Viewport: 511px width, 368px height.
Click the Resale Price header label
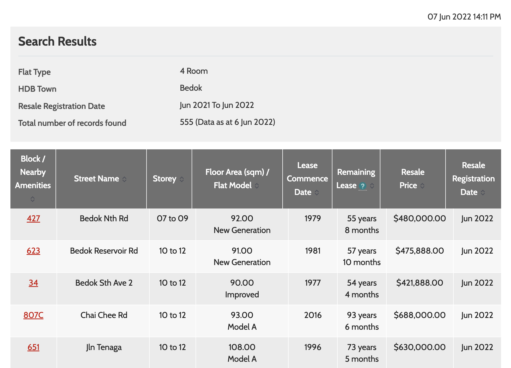(413, 179)
